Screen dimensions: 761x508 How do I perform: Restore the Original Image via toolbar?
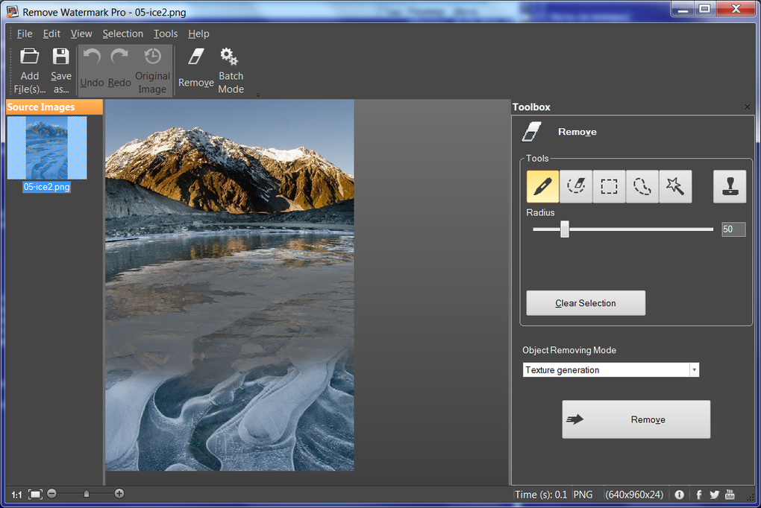pos(152,67)
